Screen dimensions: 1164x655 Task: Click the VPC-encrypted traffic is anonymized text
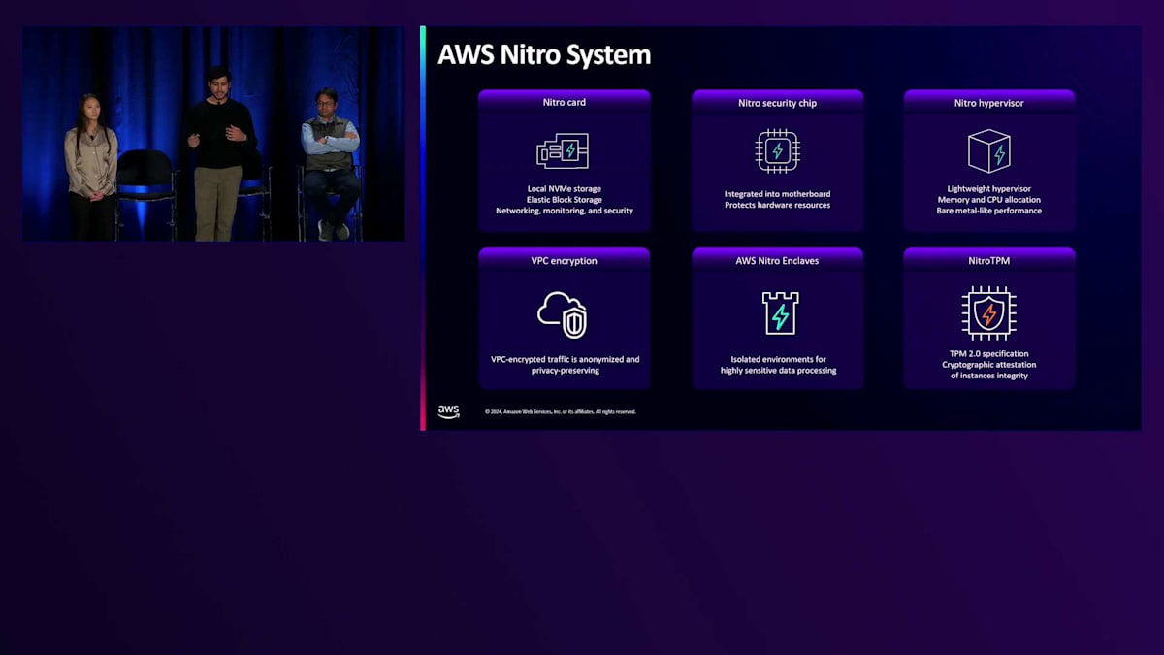click(565, 359)
